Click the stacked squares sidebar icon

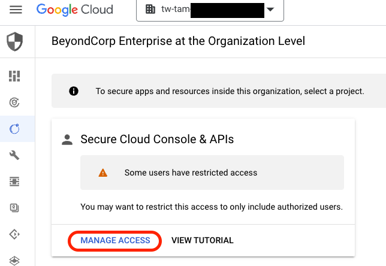tap(15, 208)
